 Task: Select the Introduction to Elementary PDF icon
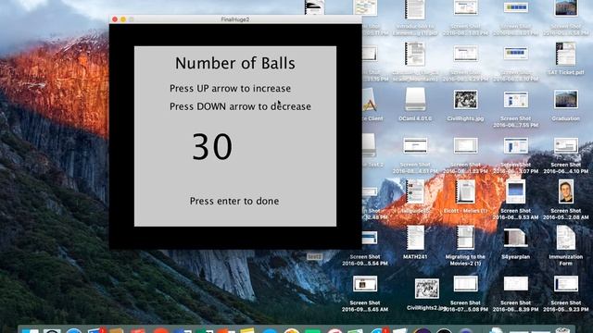(415, 9)
